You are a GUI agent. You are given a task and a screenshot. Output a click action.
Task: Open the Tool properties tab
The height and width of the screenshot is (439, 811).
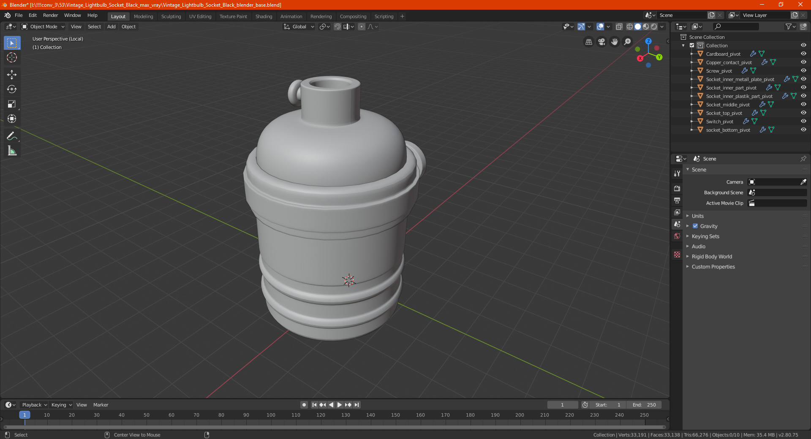coord(677,173)
